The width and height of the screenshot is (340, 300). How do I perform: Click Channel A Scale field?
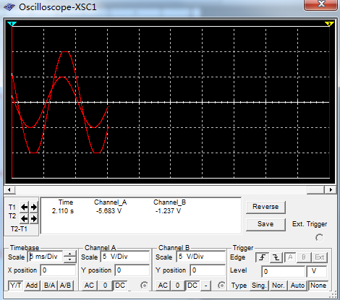click(125, 257)
